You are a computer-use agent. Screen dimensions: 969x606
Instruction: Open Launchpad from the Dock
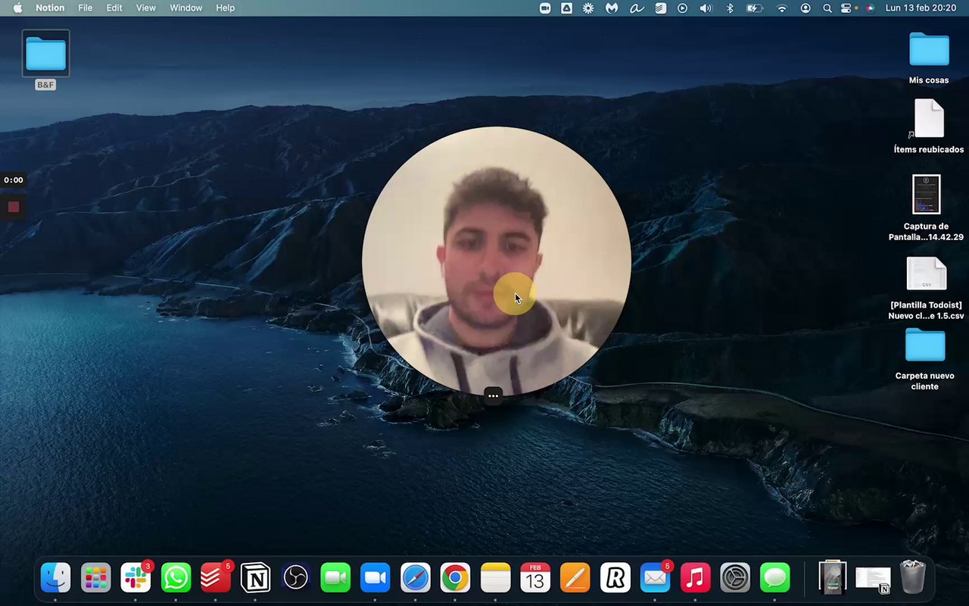point(95,579)
